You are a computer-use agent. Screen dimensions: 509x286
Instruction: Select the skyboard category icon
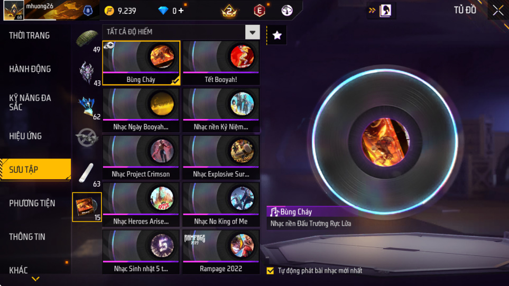click(x=86, y=173)
